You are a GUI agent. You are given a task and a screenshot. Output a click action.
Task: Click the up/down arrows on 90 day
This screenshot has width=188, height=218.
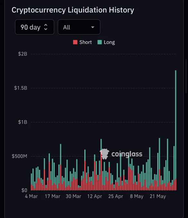(46, 27)
